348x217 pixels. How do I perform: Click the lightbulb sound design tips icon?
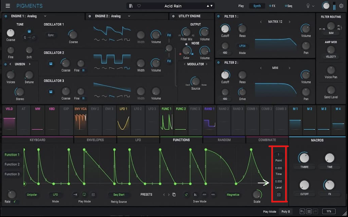point(308,6)
